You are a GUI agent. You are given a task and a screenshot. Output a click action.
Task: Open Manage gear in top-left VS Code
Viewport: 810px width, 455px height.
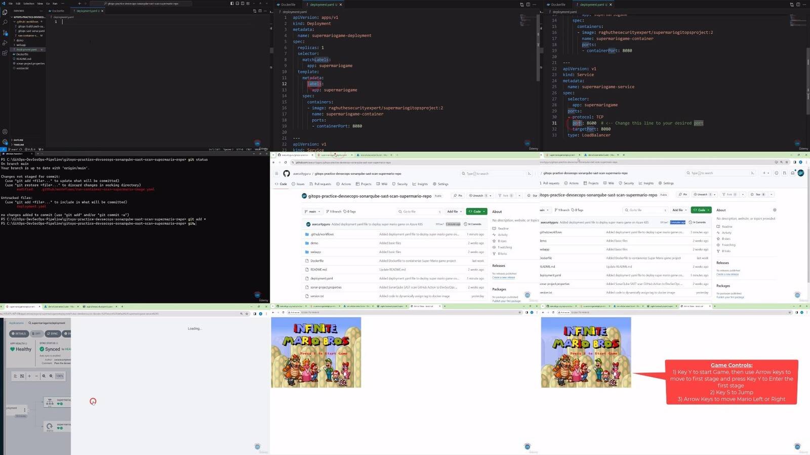(5, 142)
